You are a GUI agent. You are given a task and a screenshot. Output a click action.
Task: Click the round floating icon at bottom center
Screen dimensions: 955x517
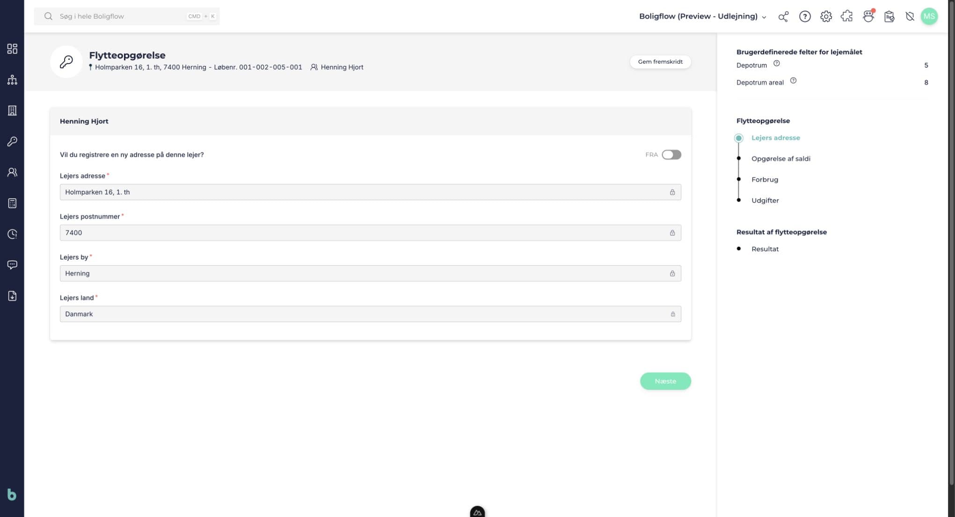(477, 512)
